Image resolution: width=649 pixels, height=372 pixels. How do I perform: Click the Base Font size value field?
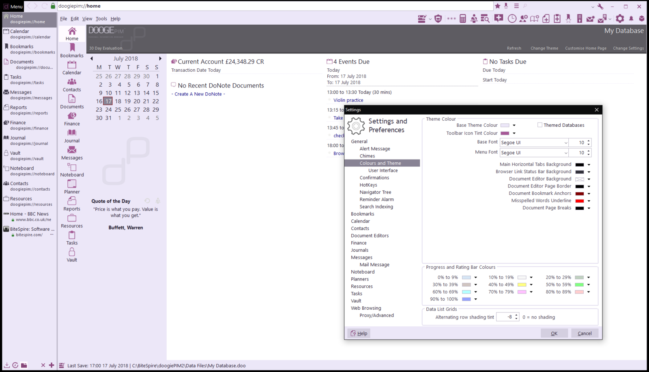coord(578,142)
